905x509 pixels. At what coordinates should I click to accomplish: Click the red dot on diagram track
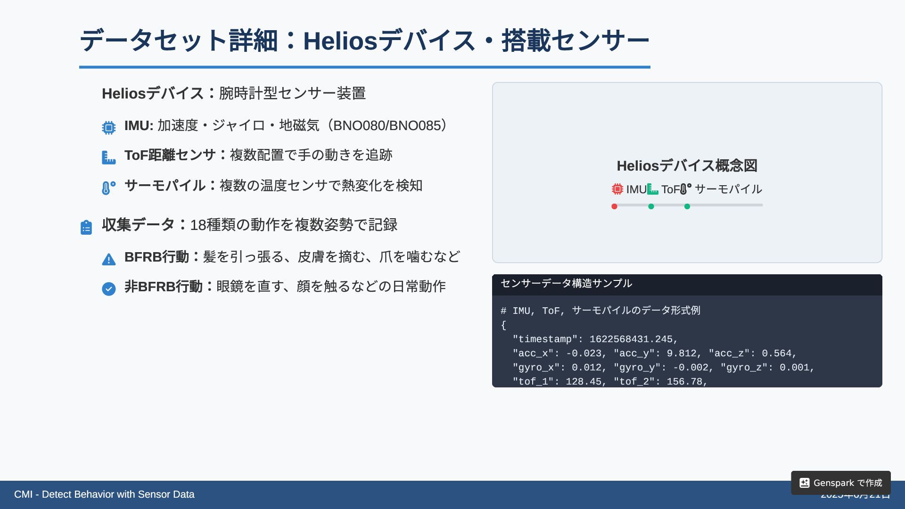coord(614,206)
